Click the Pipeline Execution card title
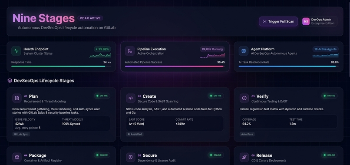The height and width of the screenshot is (165, 350). pos(152,49)
